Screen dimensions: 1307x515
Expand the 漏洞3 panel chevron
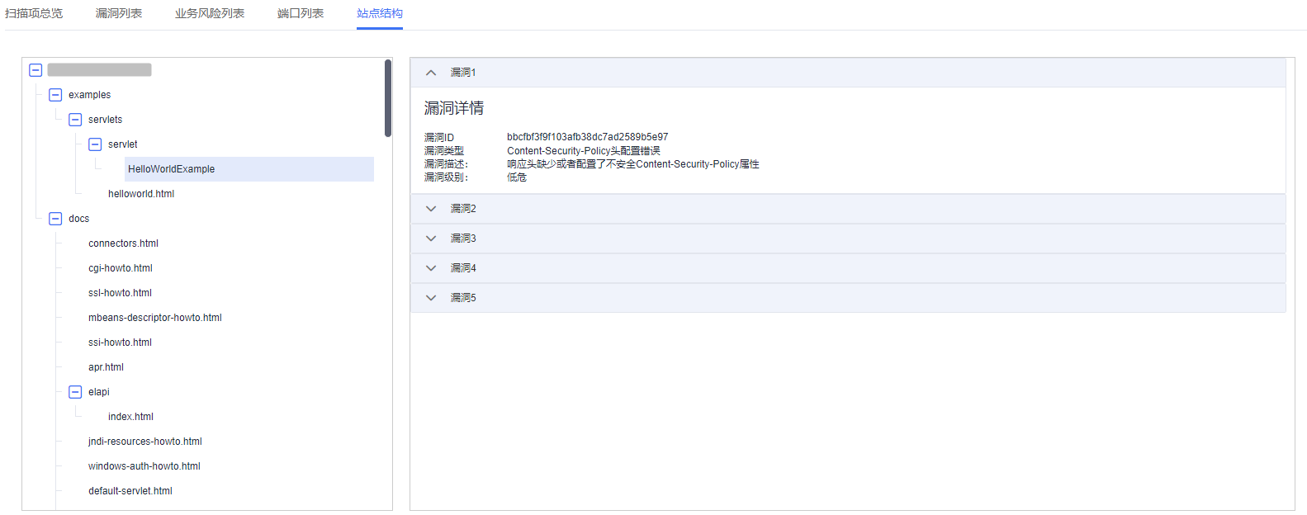(x=431, y=239)
